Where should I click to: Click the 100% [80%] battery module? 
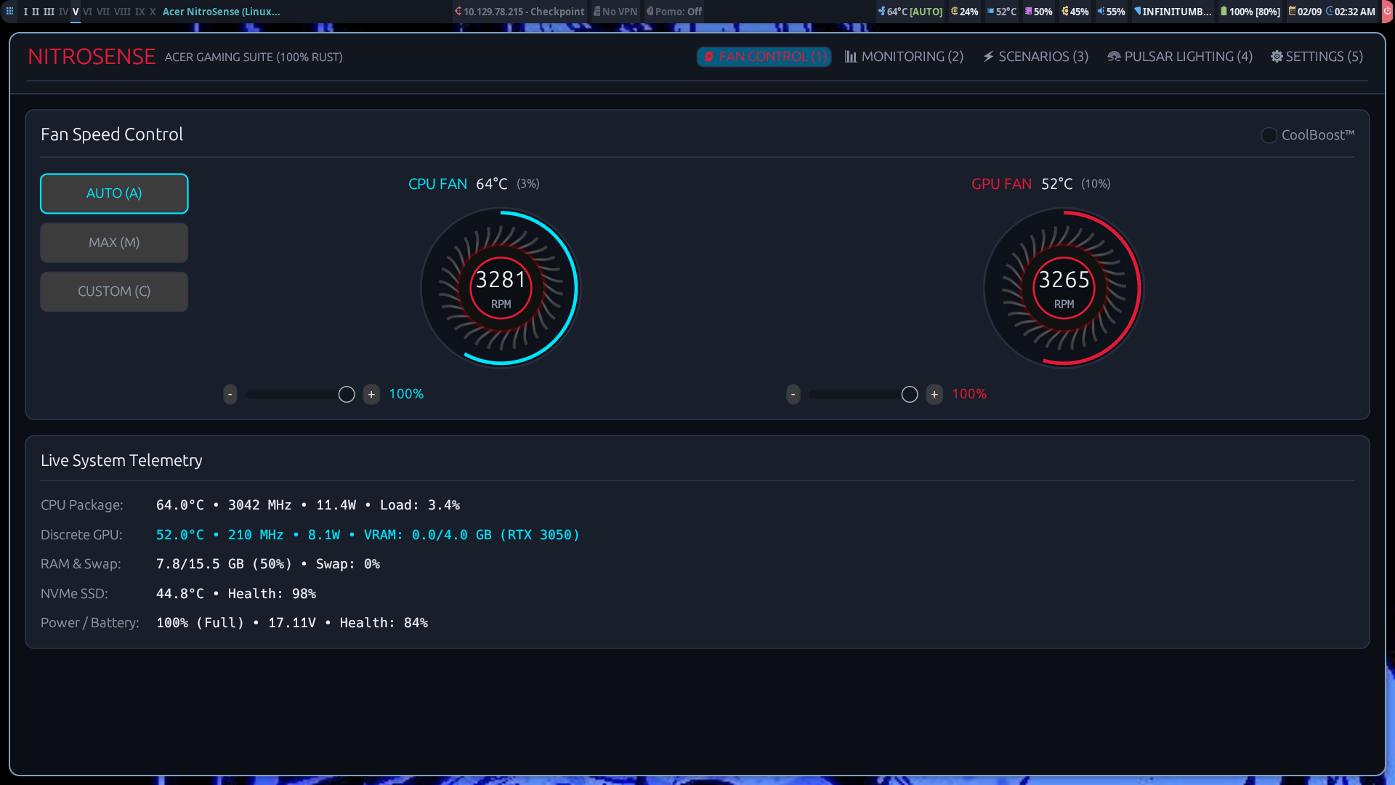point(1250,12)
